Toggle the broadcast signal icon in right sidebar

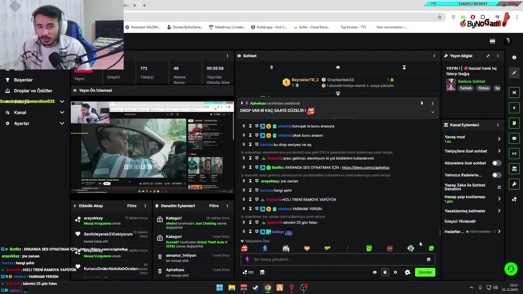514,154
